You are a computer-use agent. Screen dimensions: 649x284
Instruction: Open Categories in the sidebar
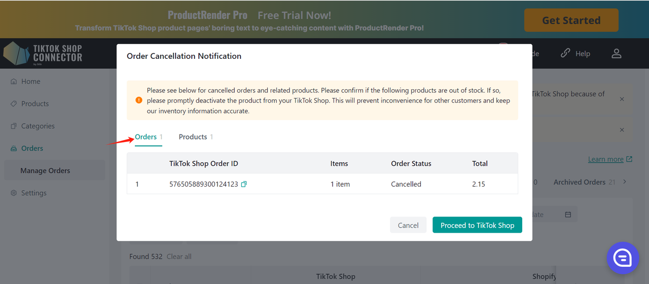[38, 126]
